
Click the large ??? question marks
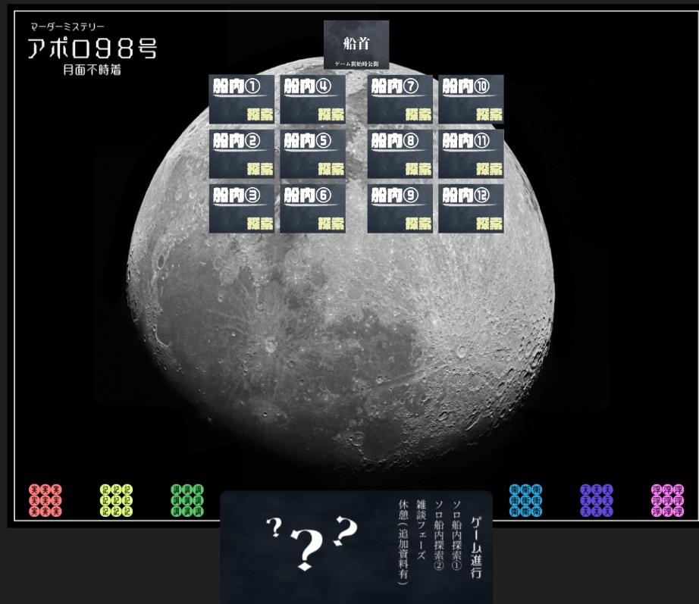click(312, 543)
